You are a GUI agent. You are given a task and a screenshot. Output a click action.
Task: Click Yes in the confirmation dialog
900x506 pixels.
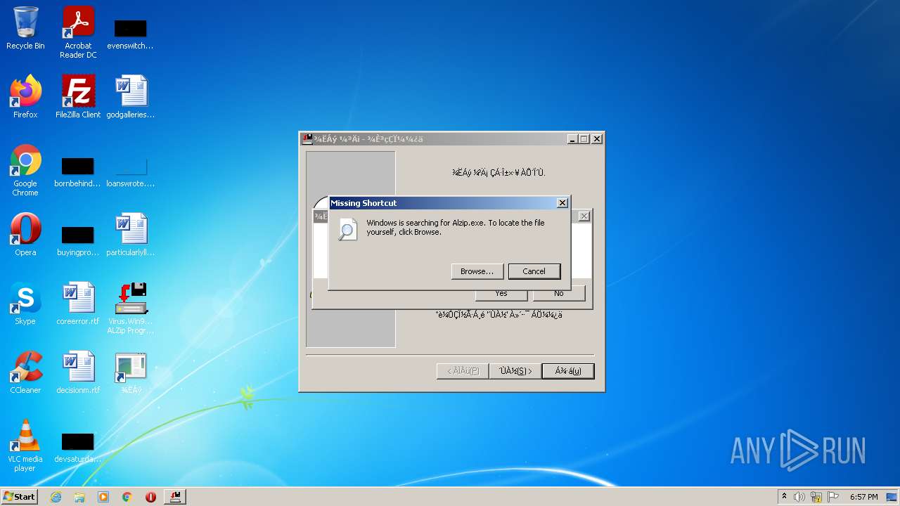tap(501, 293)
